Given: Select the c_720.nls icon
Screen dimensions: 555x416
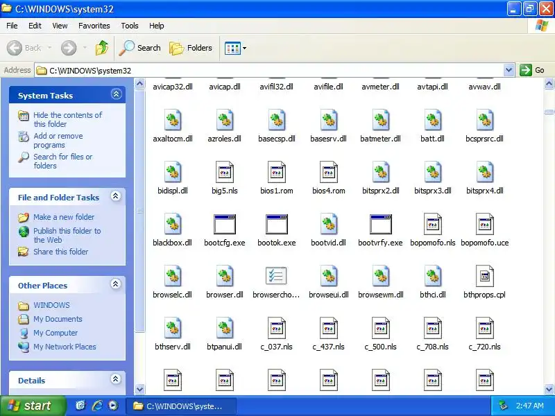Looking at the screenshot, I should pos(485,328).
